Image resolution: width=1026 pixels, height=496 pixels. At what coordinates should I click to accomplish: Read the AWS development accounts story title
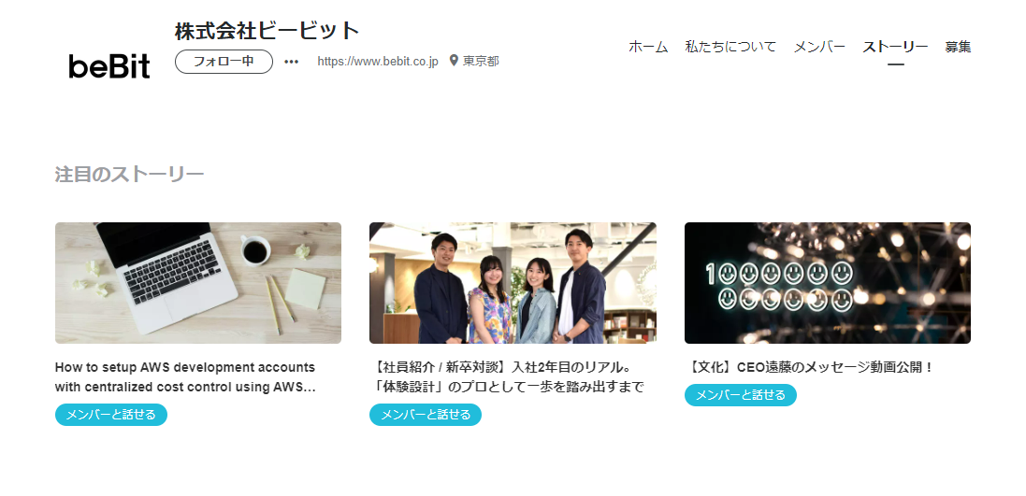186,377
